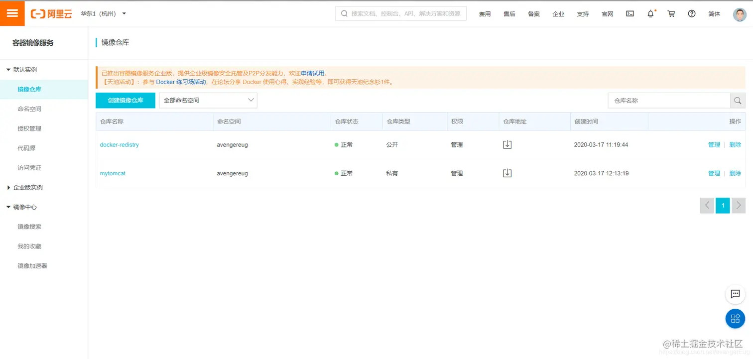Run repository search with the magnifier icon

click(x=738, y=100)
